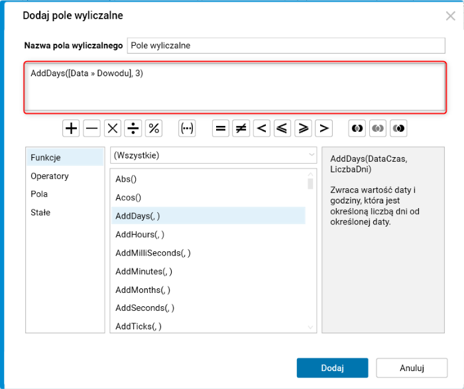Image resolution: width=464 pixels, height=389 pixels.
Task: Close the Dodaj pole wyliczalne dialog
Action: click(x=450, y=16)
